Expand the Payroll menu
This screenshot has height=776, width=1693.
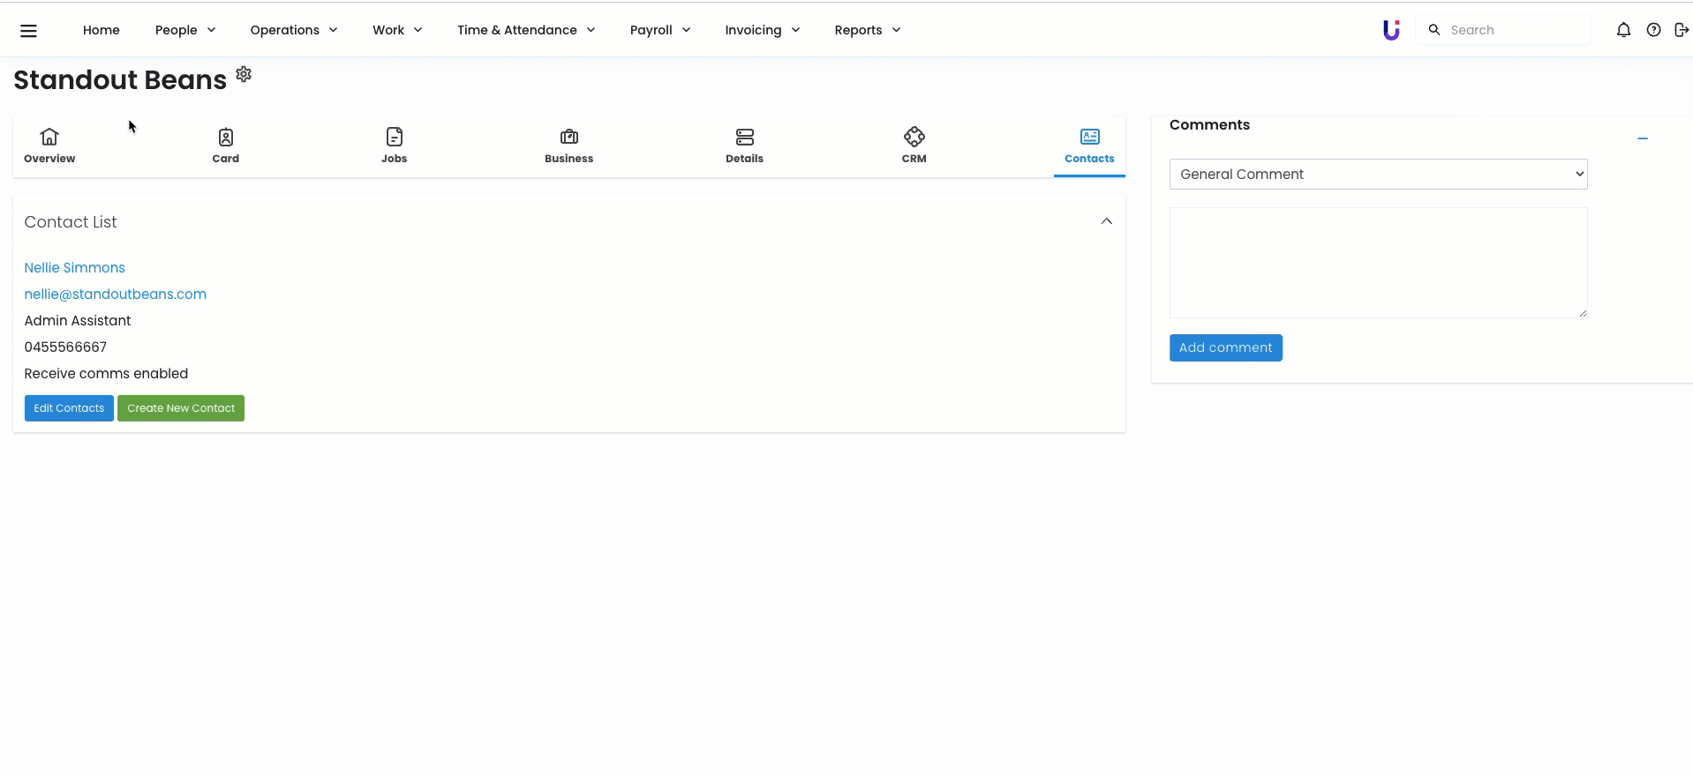(x=659, y=30)
